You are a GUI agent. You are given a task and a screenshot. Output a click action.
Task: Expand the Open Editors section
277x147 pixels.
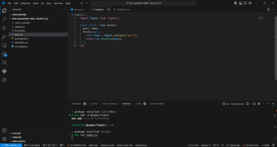[38, 15]
